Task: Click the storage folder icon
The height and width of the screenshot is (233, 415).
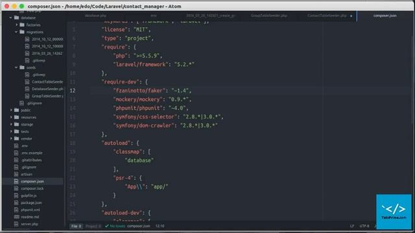Action: pyautogui.click(x=17, y=124)
